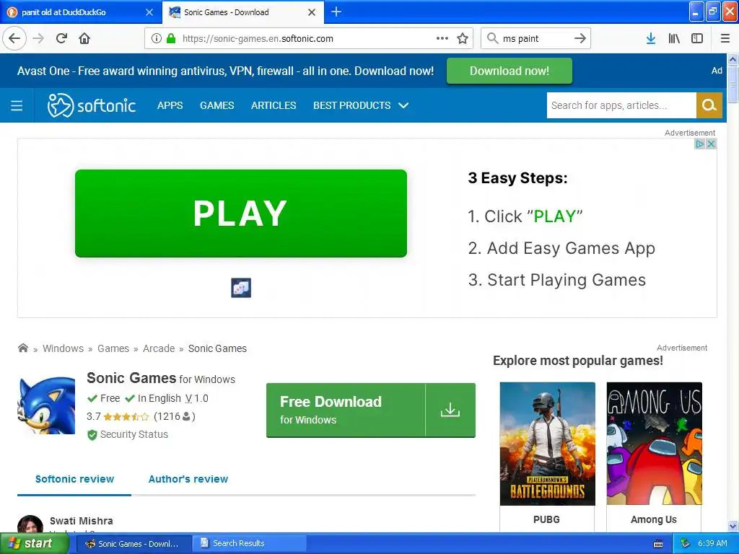Click the Swati Mishra author name
The width and height of the screenshot is (739, 554).
[82, 521]
